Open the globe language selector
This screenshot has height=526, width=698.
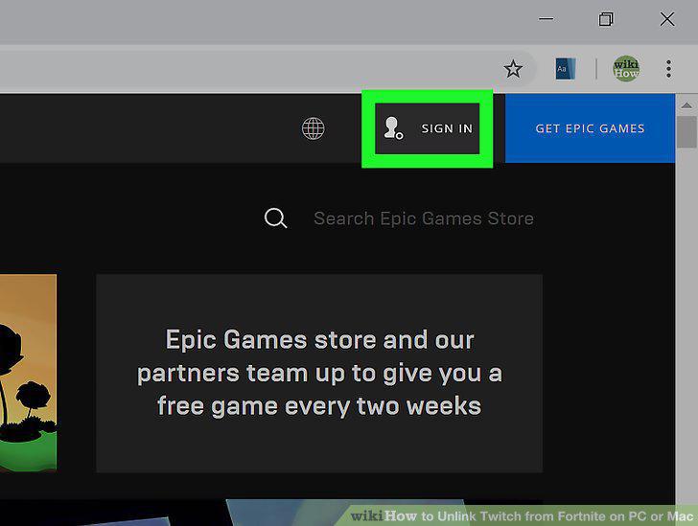[x=313, y=128]
